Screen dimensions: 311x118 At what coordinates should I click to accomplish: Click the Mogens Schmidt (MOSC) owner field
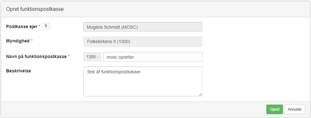(142, 27)
